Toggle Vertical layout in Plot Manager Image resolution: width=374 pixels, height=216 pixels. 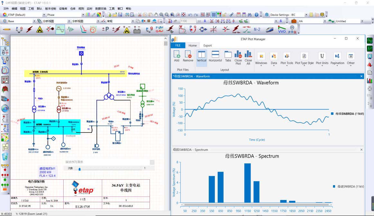[202, 56]
